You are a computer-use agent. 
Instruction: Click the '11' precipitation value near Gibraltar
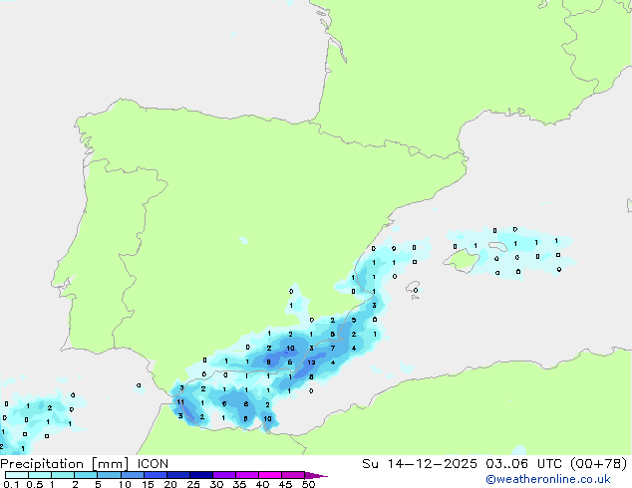click(x=180, y=401)
